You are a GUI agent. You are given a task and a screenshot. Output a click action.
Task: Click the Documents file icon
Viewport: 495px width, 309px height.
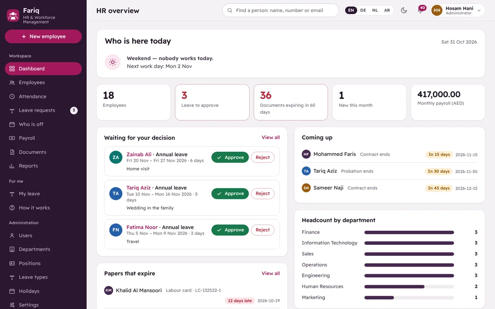[12, 152]
